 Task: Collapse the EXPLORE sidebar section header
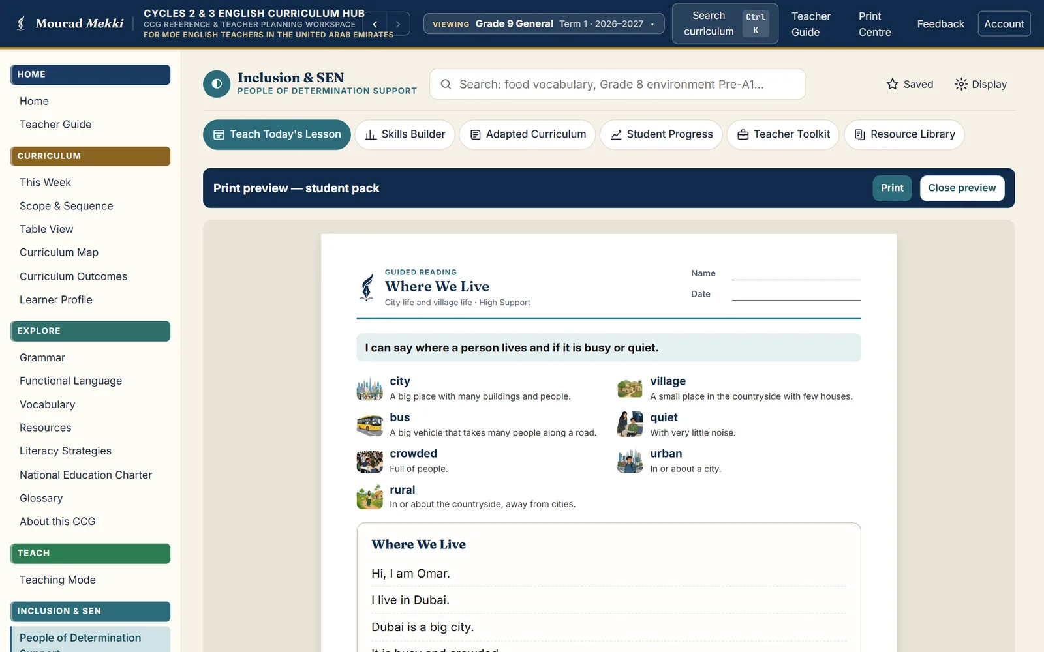90,331
